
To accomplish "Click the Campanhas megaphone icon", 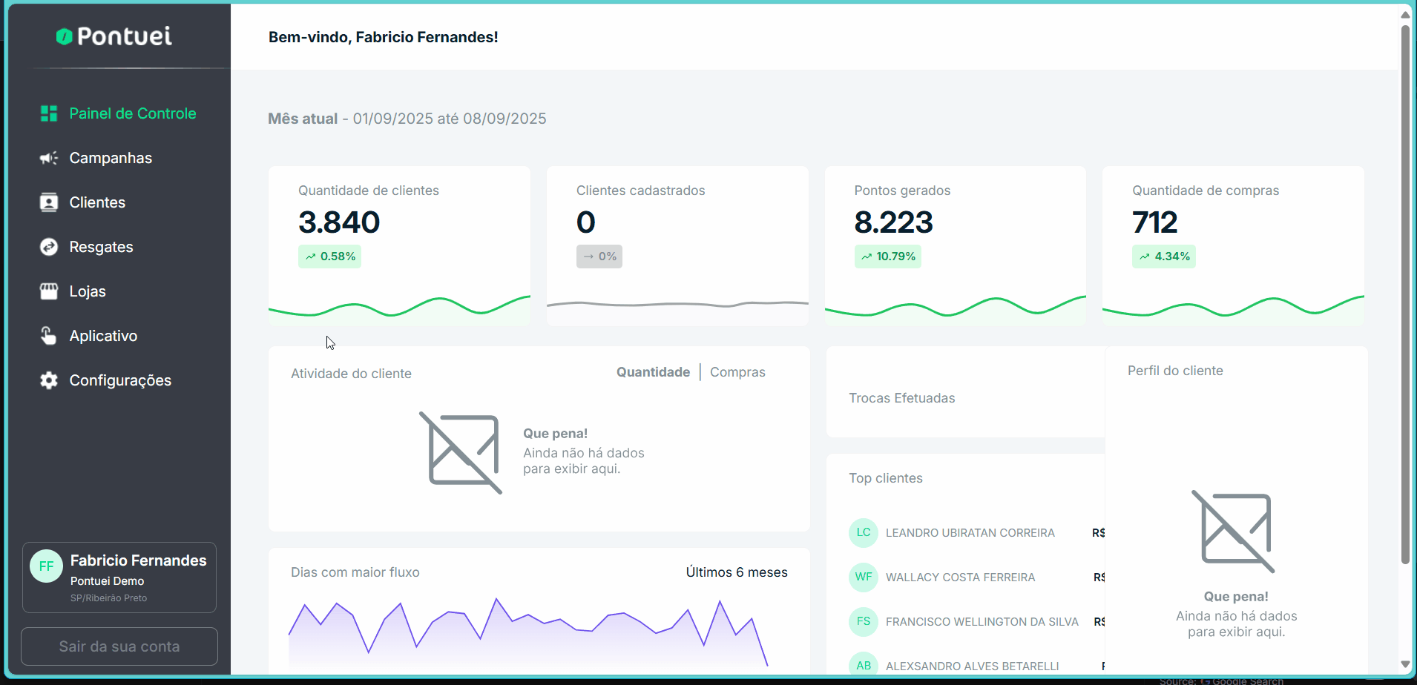I will [x=49, y=158].
